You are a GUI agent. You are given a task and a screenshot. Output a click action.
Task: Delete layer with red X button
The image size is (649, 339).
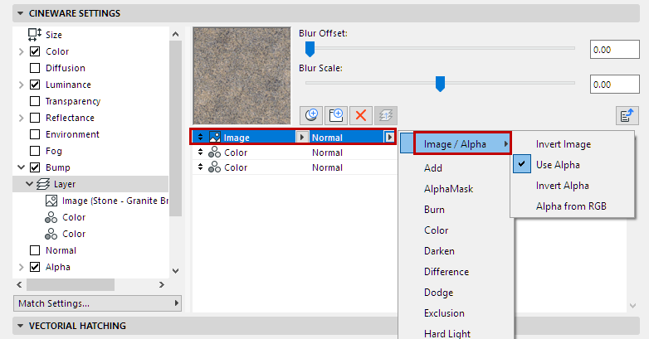click(x=360, y=115)
